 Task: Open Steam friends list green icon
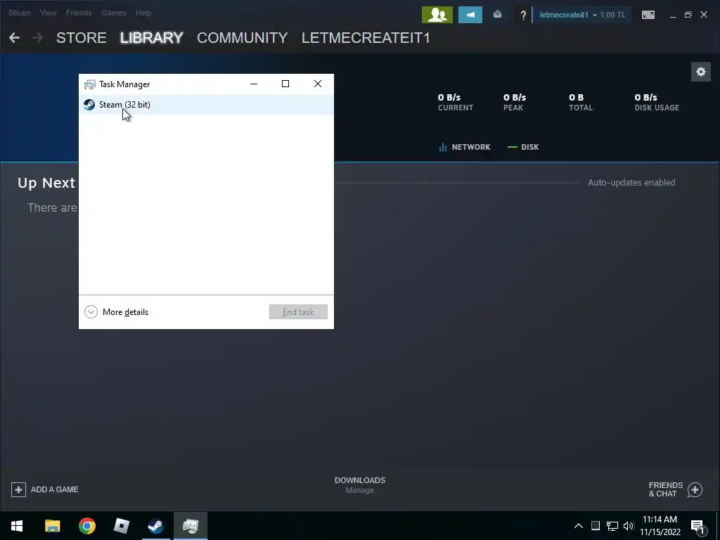437,15
